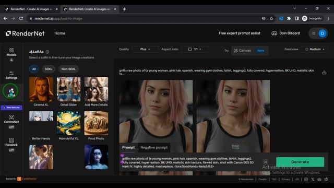Open the tab search chevron
Viewport: 334px width, 188px height.
point(294,8)
